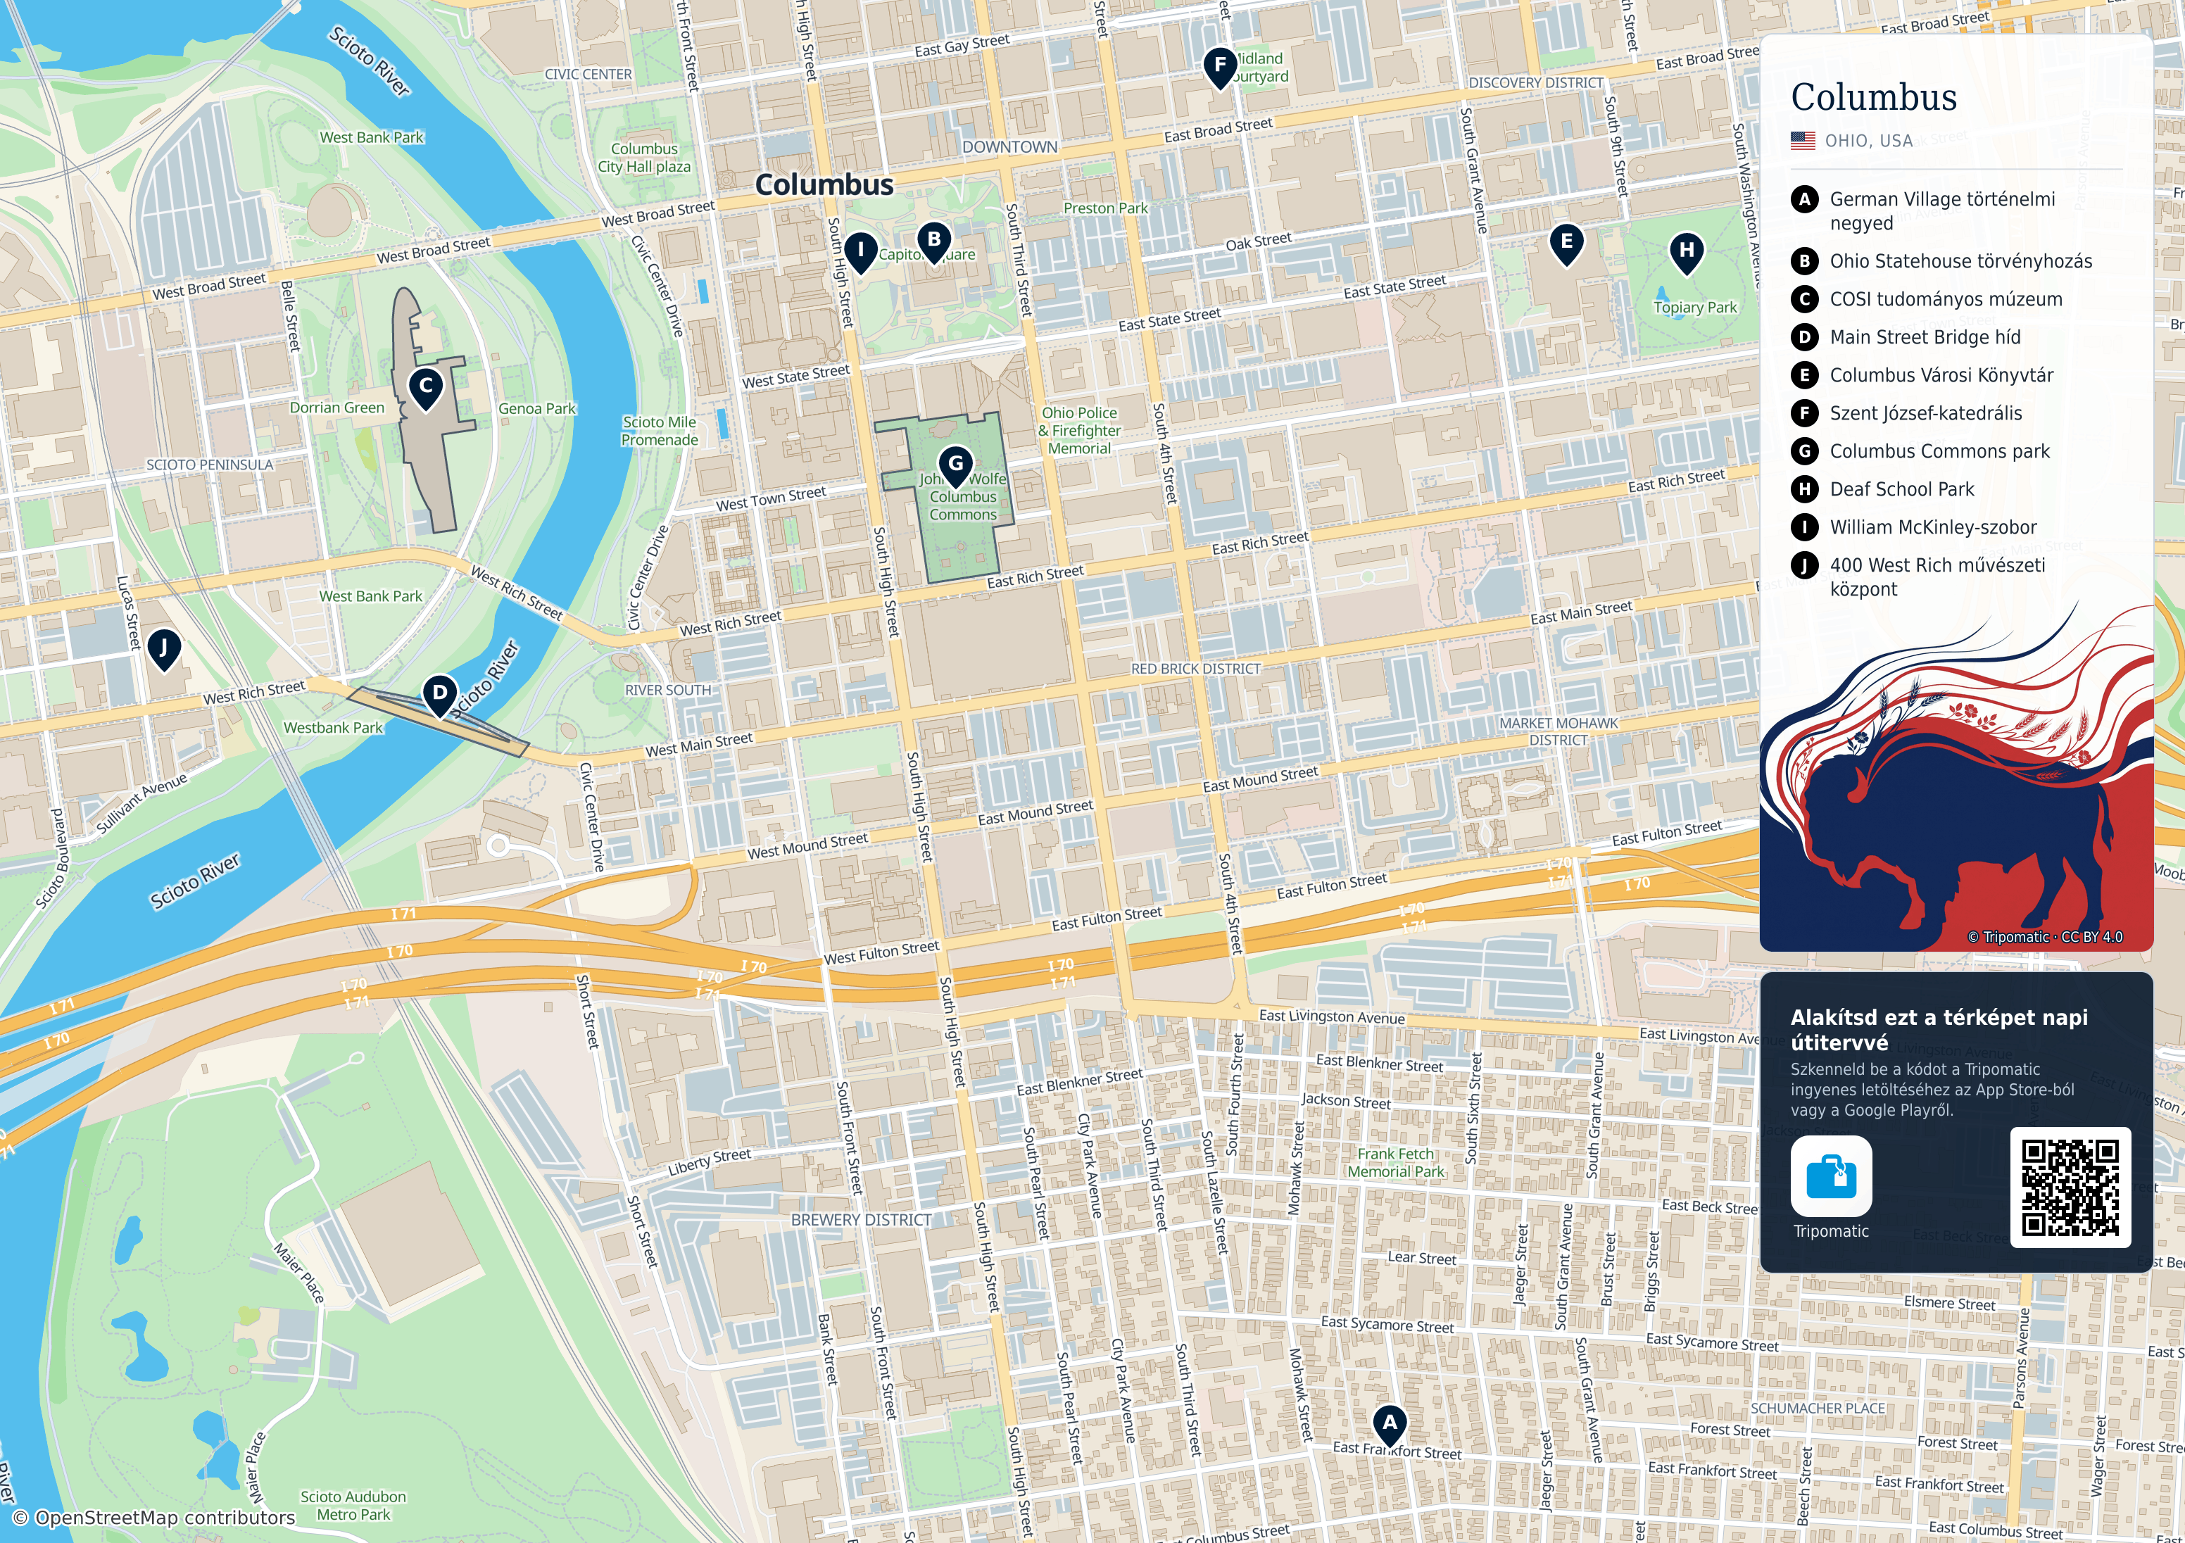Screen dimensions: 2185x1543
Task: Click the bold Columbus city label on map
Action: coord(824,184)
